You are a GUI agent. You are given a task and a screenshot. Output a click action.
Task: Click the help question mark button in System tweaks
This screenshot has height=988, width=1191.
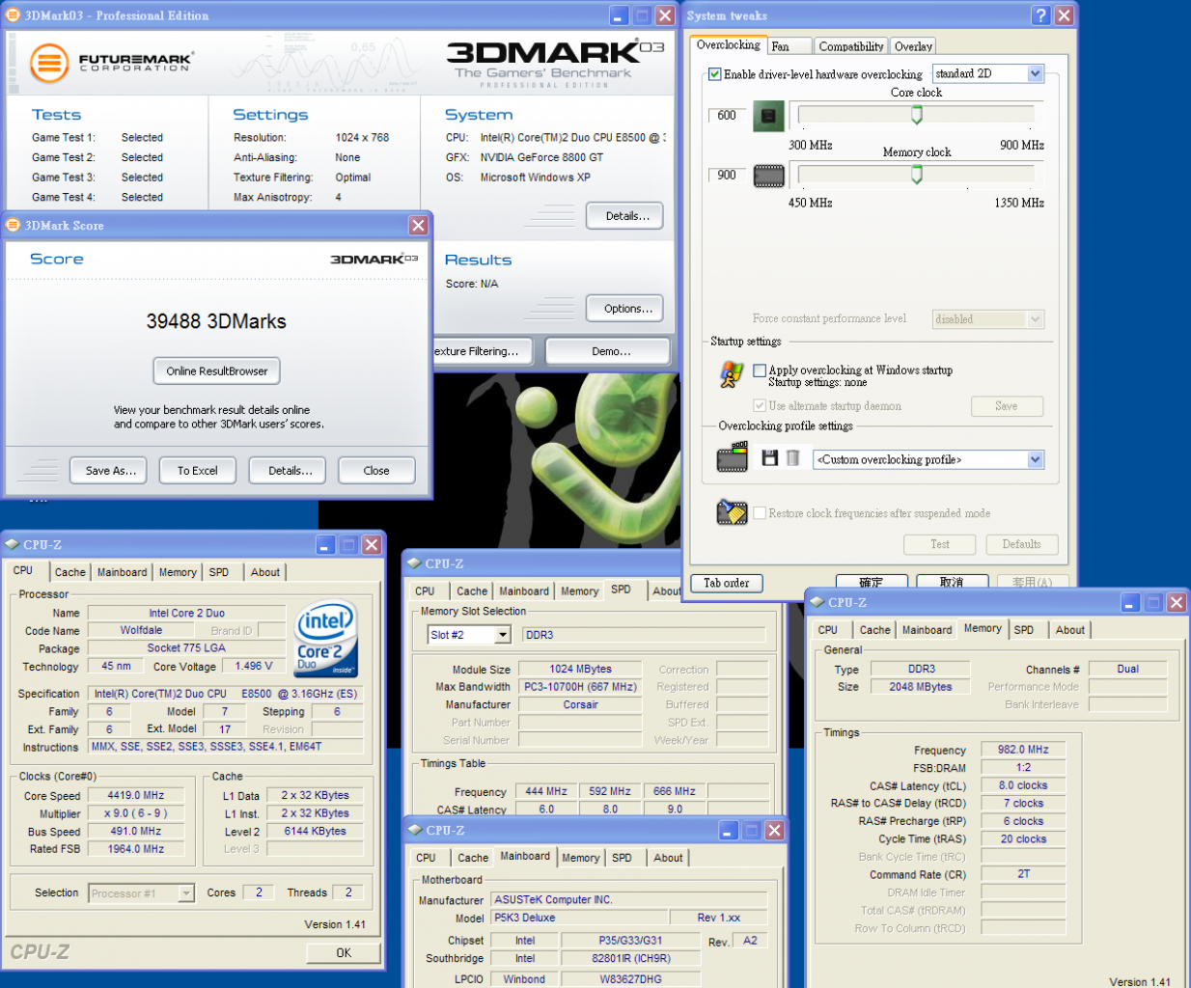pos(1040,15)
